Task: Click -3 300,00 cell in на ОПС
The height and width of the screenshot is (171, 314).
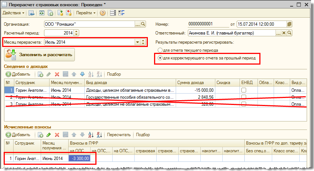Action: coord(79,159)
